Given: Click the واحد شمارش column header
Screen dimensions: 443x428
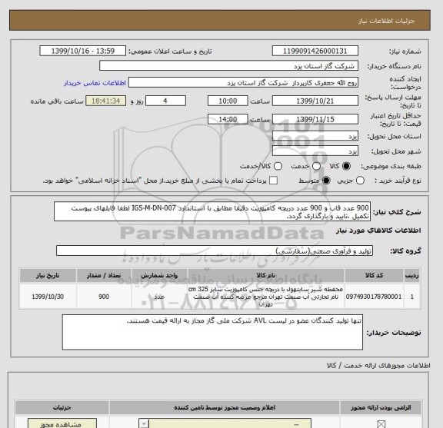Looking at the screenshot, I should pos(159,276).
